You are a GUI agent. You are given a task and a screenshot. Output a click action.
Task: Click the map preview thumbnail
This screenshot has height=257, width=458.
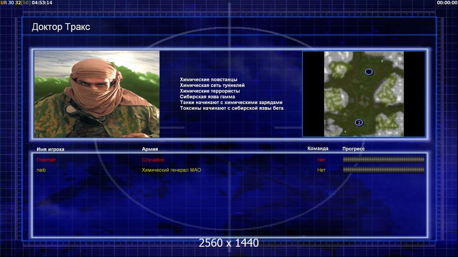[363, 94]
